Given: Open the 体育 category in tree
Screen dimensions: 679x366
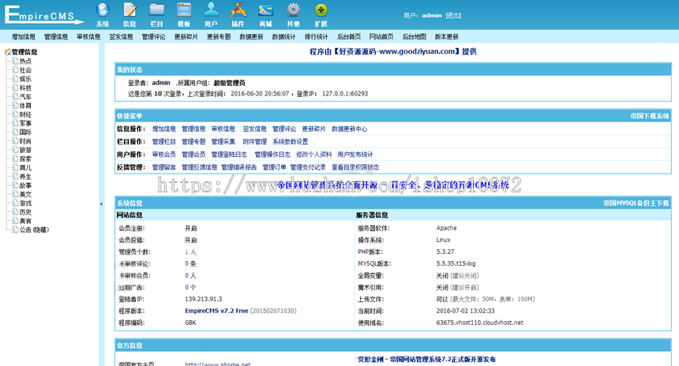Looking at the screenshot, I should [x=25, y=106].
